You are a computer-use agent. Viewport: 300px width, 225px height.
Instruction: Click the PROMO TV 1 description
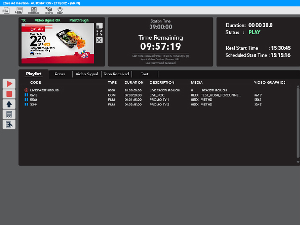159,100
